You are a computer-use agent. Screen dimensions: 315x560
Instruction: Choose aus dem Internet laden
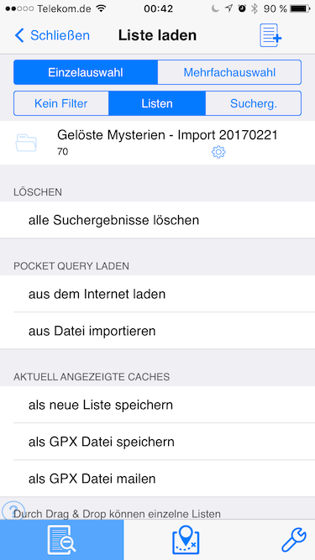click(158, 294)
